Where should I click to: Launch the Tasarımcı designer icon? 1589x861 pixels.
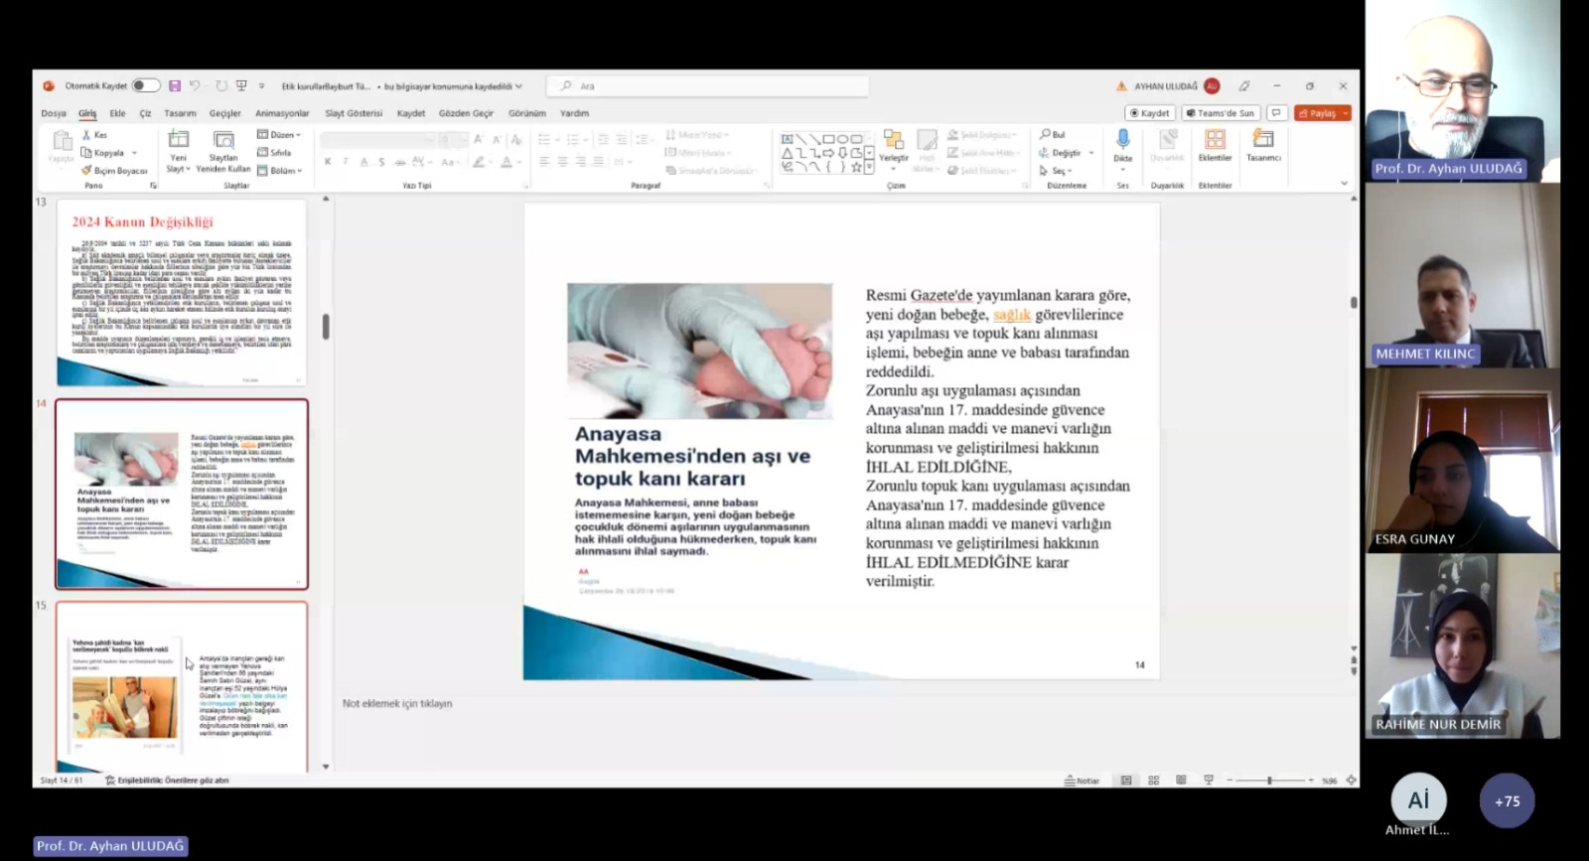(x=1263, y=141)
